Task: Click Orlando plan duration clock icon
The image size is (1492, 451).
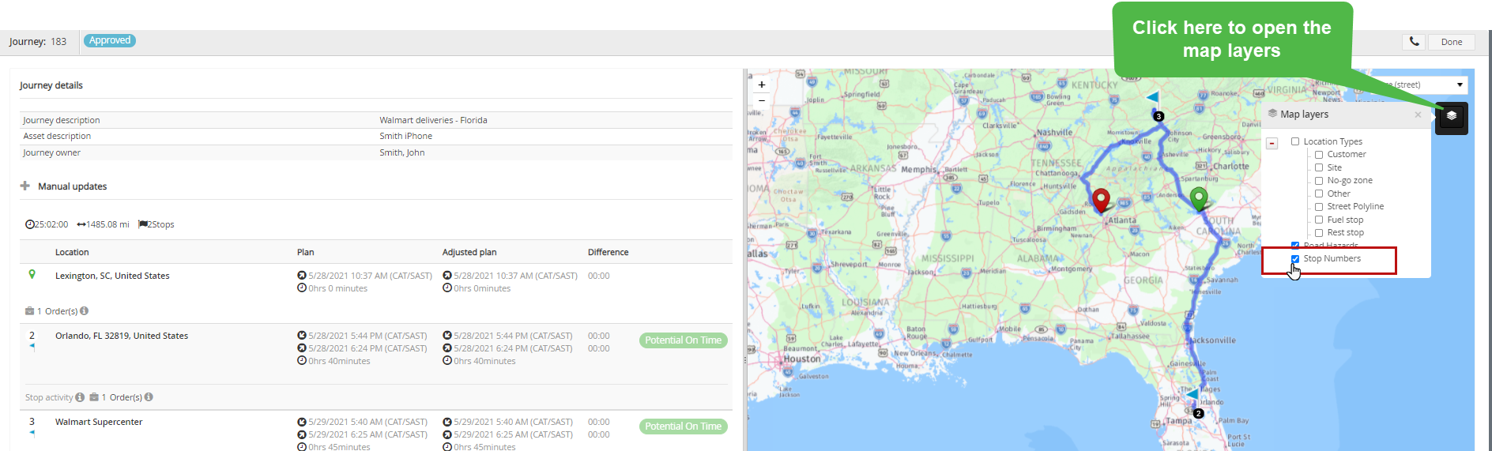Action: pos(302,361)
